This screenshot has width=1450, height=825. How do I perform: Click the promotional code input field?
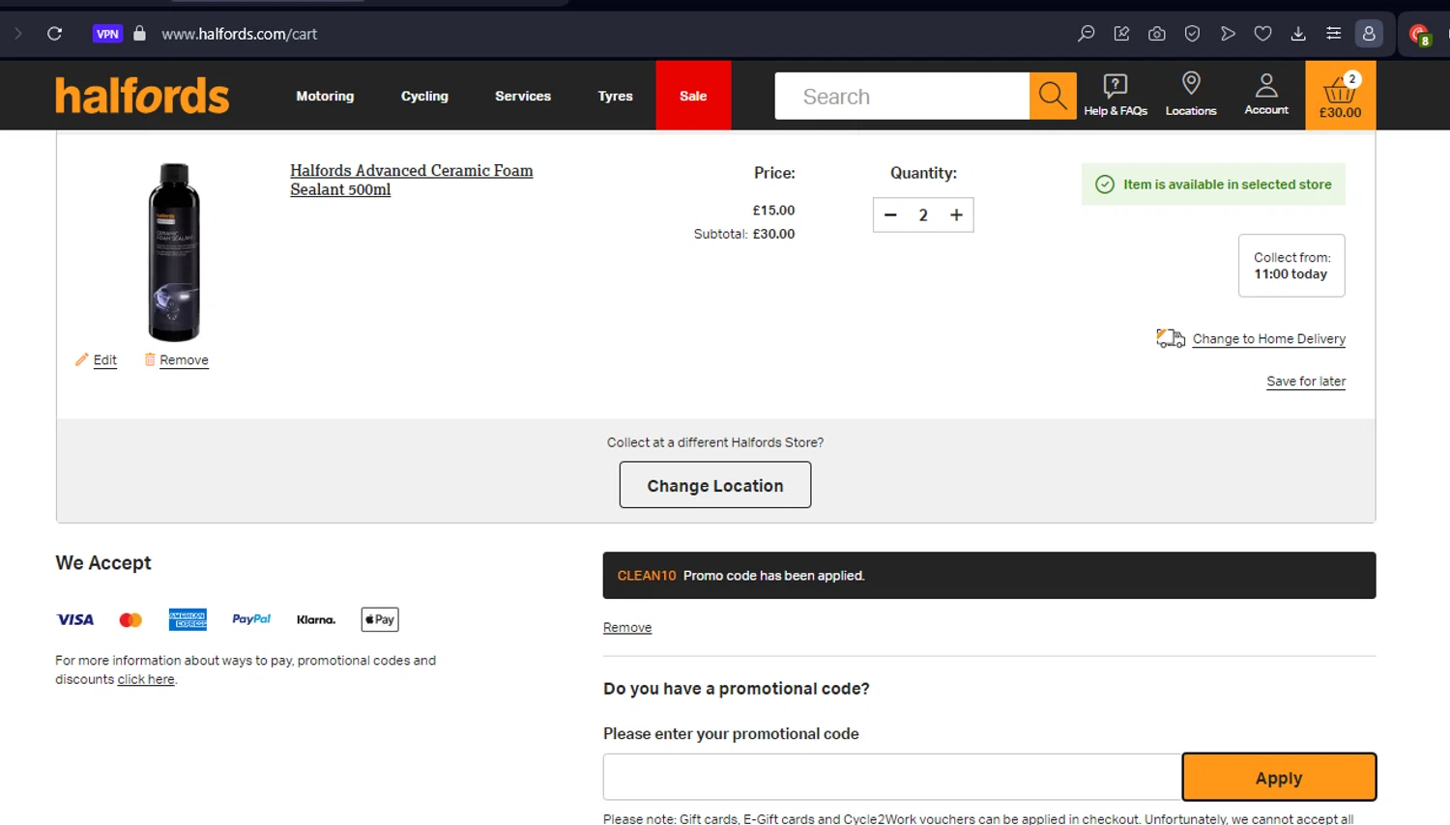click(892, 777)
